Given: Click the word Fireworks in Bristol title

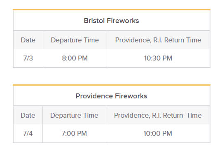Looking at the screenshot, I should click(x=123, y=21).
